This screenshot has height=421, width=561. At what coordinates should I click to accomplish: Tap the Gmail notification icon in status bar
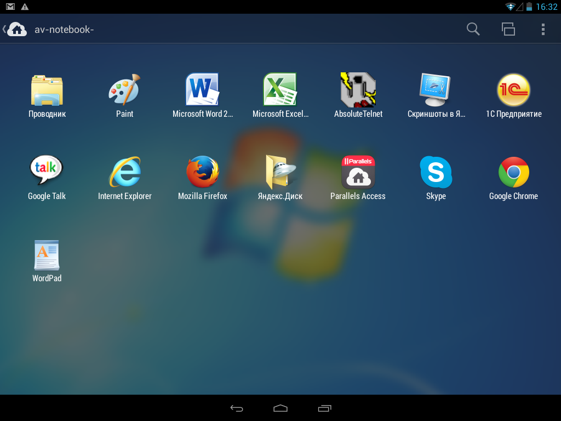[x=10, y=7]
